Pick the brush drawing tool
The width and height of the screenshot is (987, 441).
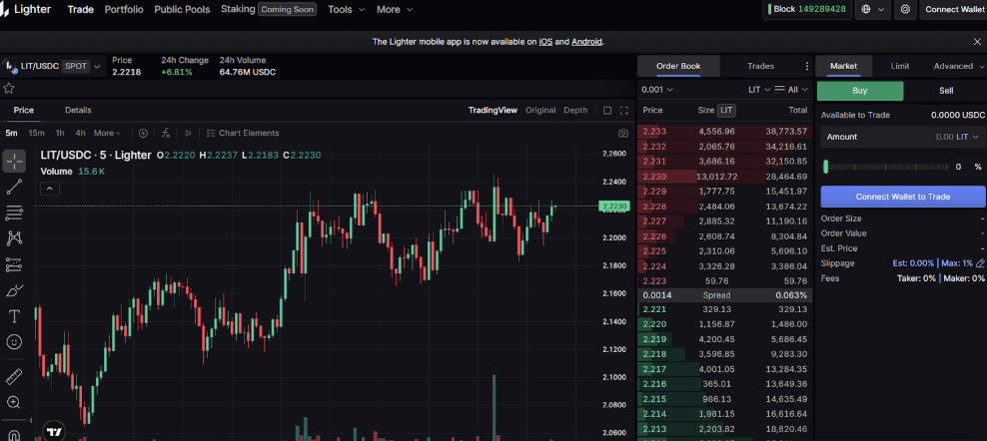(14, 291)
